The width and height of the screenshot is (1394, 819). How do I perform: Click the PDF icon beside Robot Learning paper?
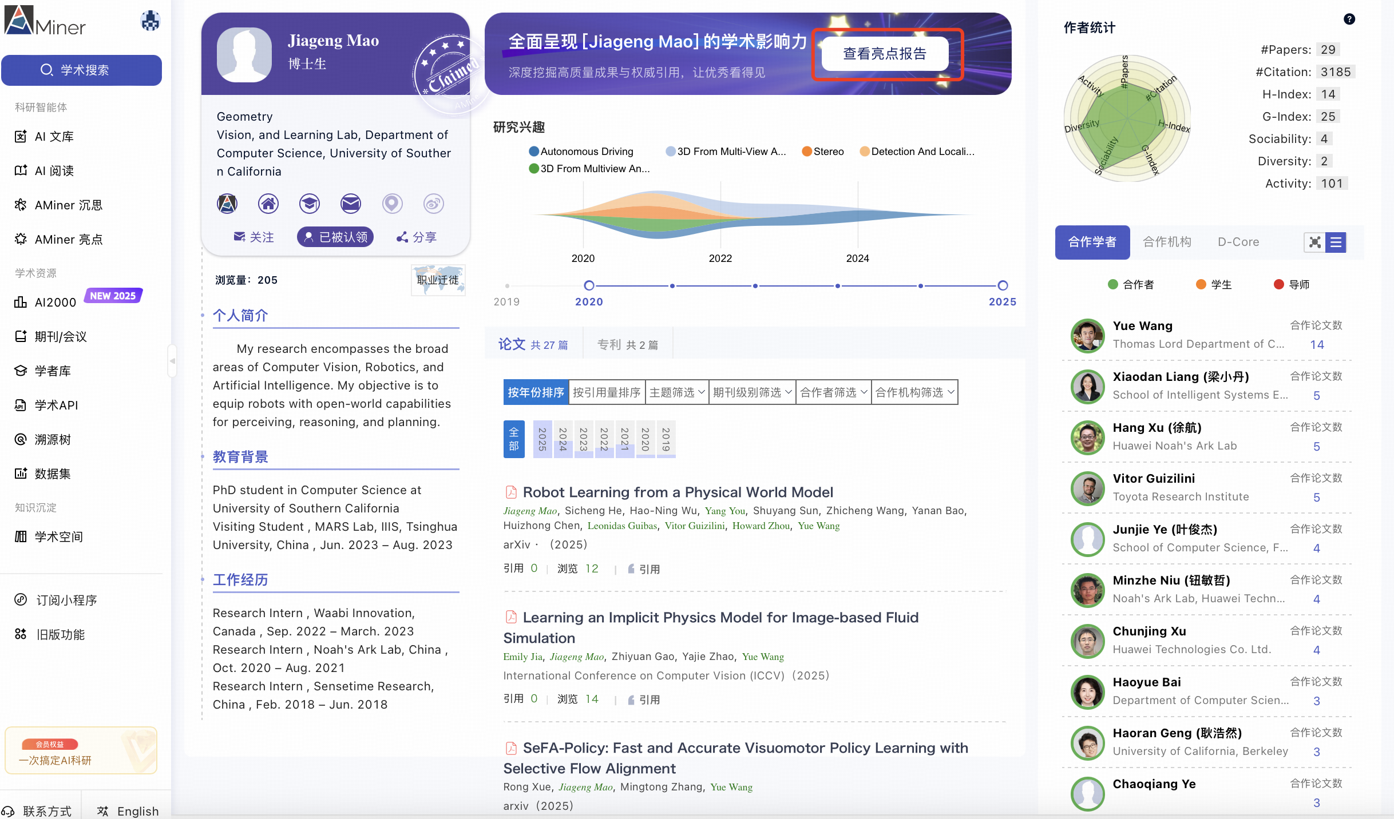510,492
